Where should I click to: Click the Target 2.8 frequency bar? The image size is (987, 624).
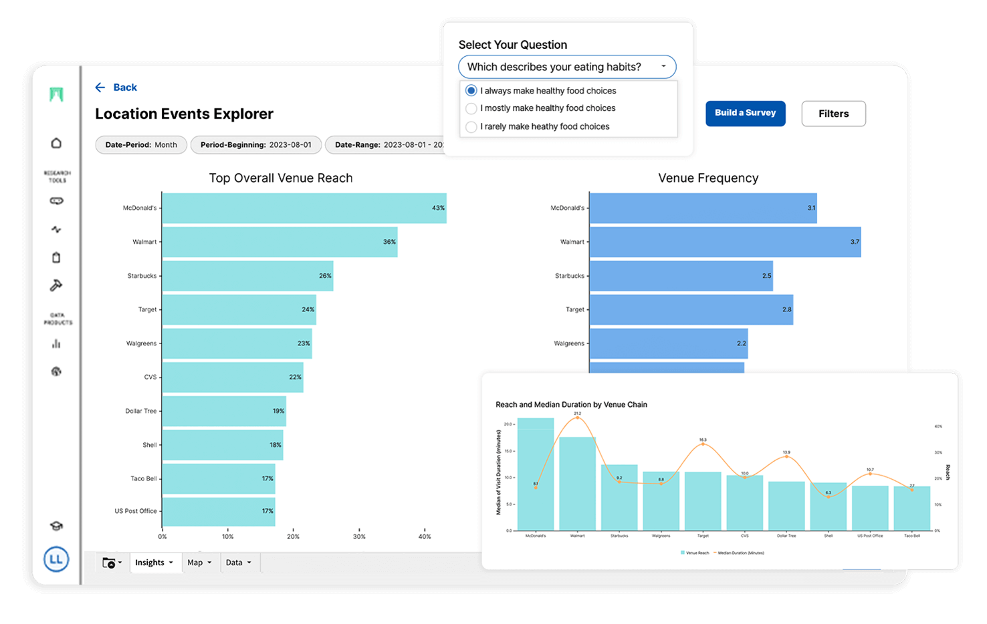691,310
